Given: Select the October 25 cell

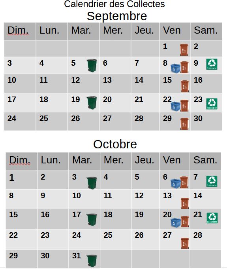Looking at the screenshot, I should point(115,239).
